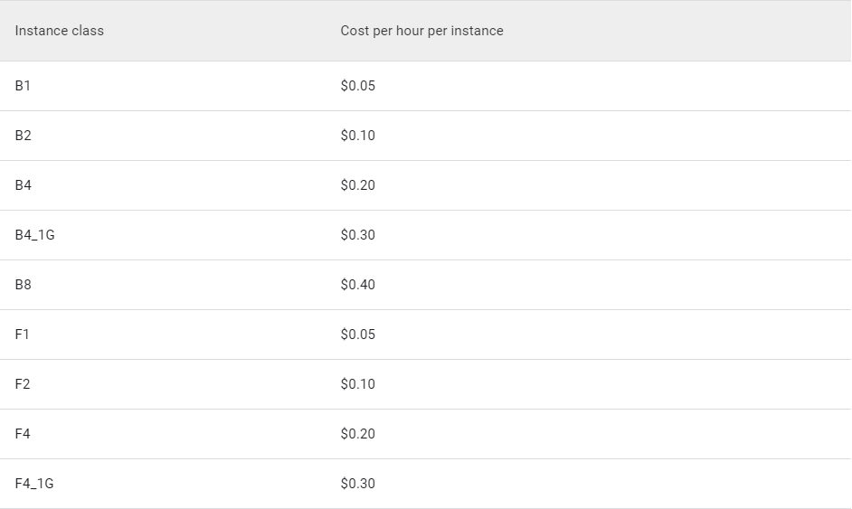Select the B4_1G instance class cell
Viewport: 852px width, 509px height.
click(x=34, y=235)
